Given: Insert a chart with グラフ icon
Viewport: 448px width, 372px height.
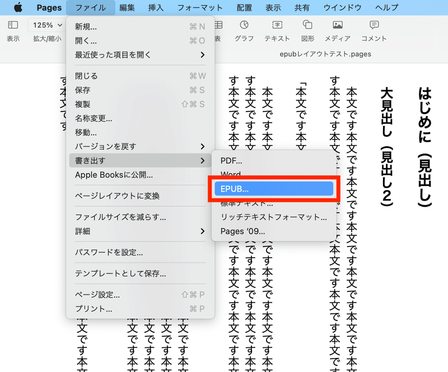Looking at the screenshot, I should [x=244, y=25].
